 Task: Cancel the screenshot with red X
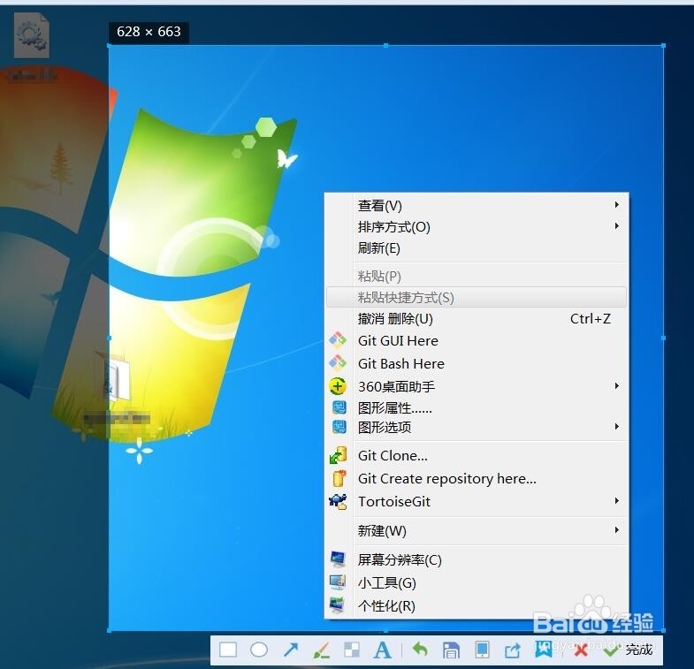tap(581, 650)
